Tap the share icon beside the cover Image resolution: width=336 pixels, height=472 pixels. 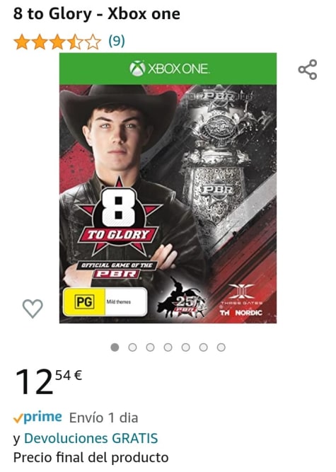click(308, 69)
